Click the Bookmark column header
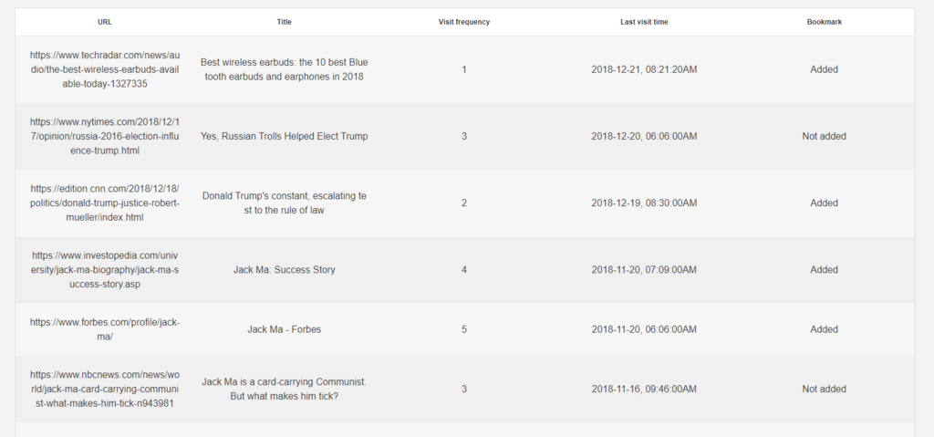 (x=825, y=22)
